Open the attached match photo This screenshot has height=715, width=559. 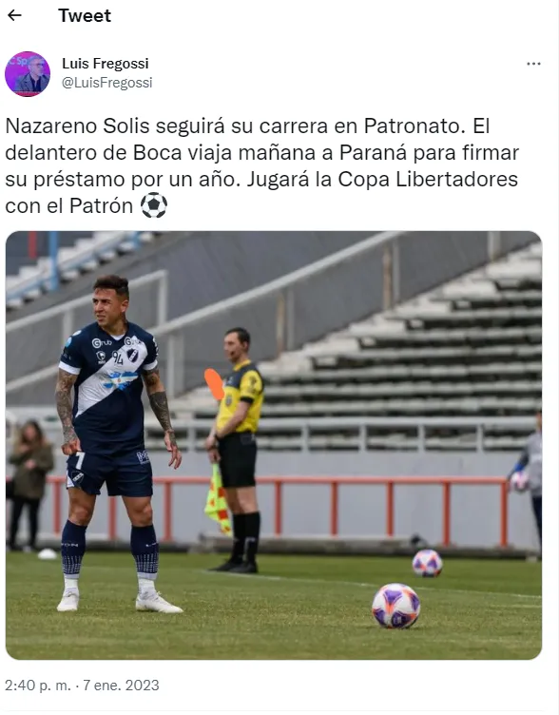(274, 445)
